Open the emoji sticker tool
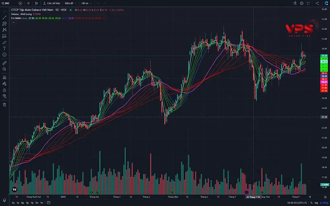 tap(5, 55)
